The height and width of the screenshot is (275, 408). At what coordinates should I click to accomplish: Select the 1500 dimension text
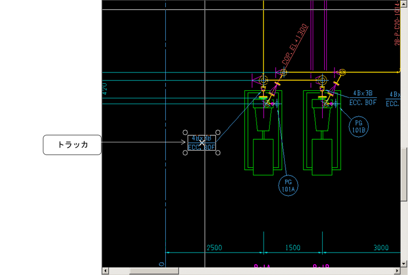(x=293, y=247)
